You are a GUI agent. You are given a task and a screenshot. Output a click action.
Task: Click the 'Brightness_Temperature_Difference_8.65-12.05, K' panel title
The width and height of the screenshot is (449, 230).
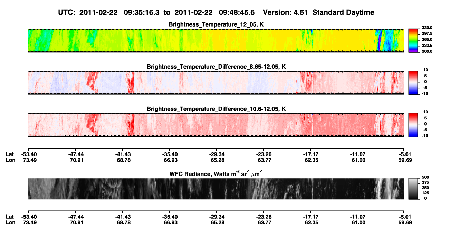[216, 67]
